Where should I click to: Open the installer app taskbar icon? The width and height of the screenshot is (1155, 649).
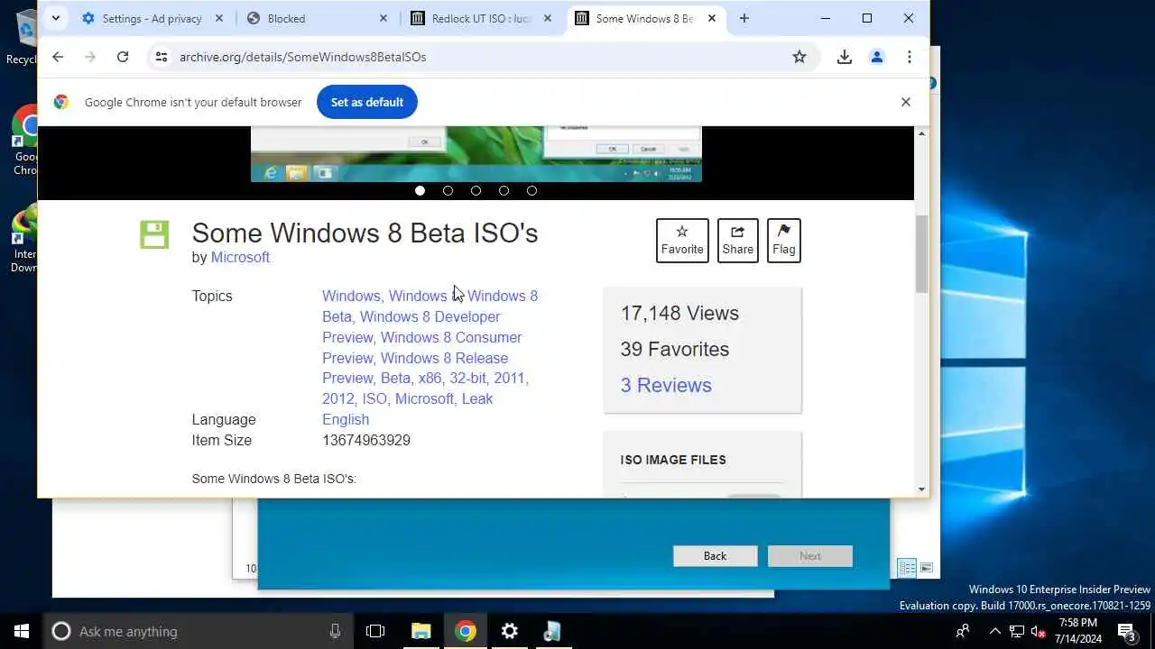pos(552,631)
